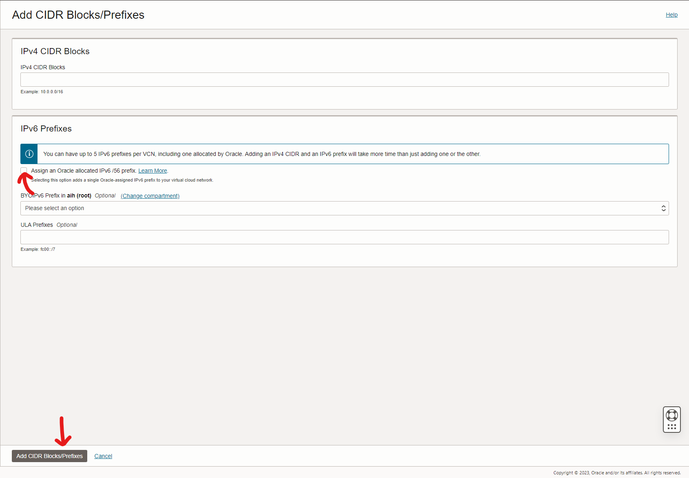Click the IPv6 prefixes limit banner message
The height and width of the screenshot is (478, 689).
coord(262,154)
